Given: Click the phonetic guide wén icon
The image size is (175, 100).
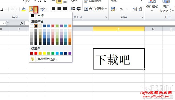Looking at the screenshot, I should click(x=42, y=9).
